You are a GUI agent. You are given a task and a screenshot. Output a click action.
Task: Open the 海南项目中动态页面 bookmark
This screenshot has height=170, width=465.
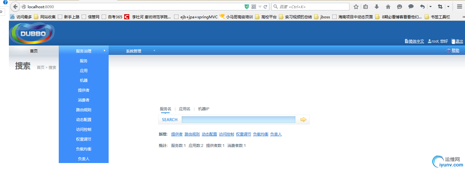click(x=353, y=17)
